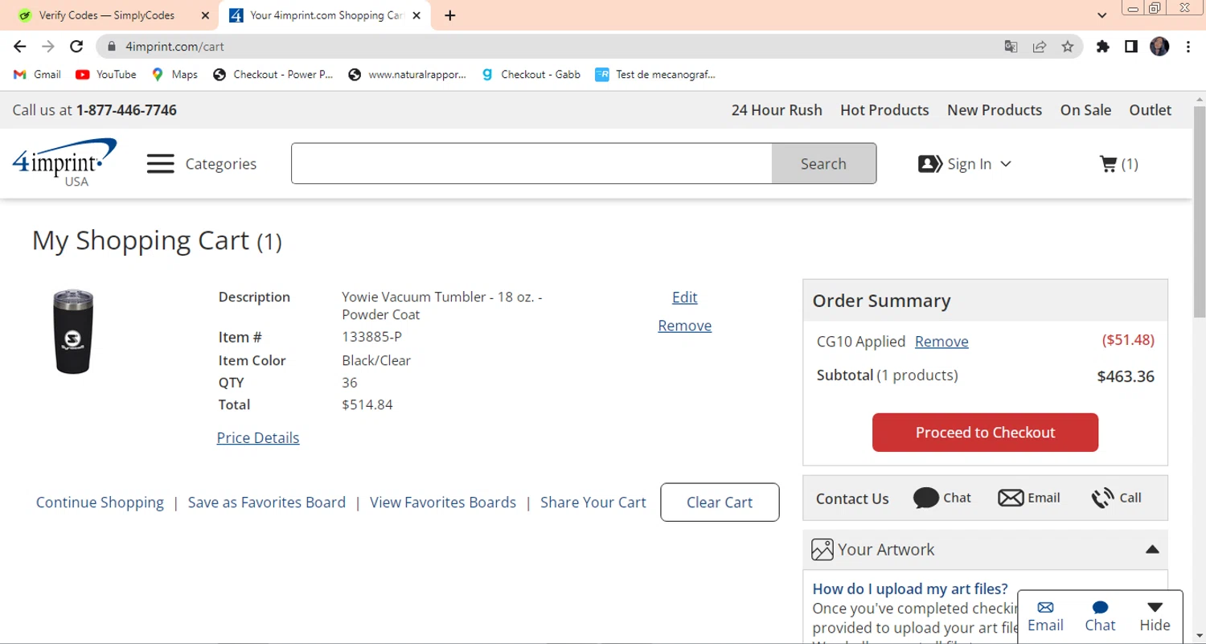Click Save as Favorites Board link
This screenshot has width=1206, height=644.
coord(267,502)
